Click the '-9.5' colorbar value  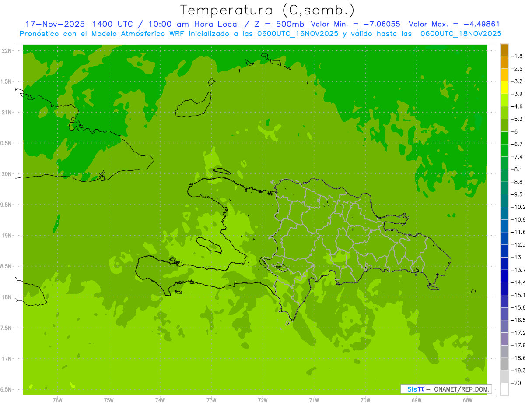coord(517,194)
